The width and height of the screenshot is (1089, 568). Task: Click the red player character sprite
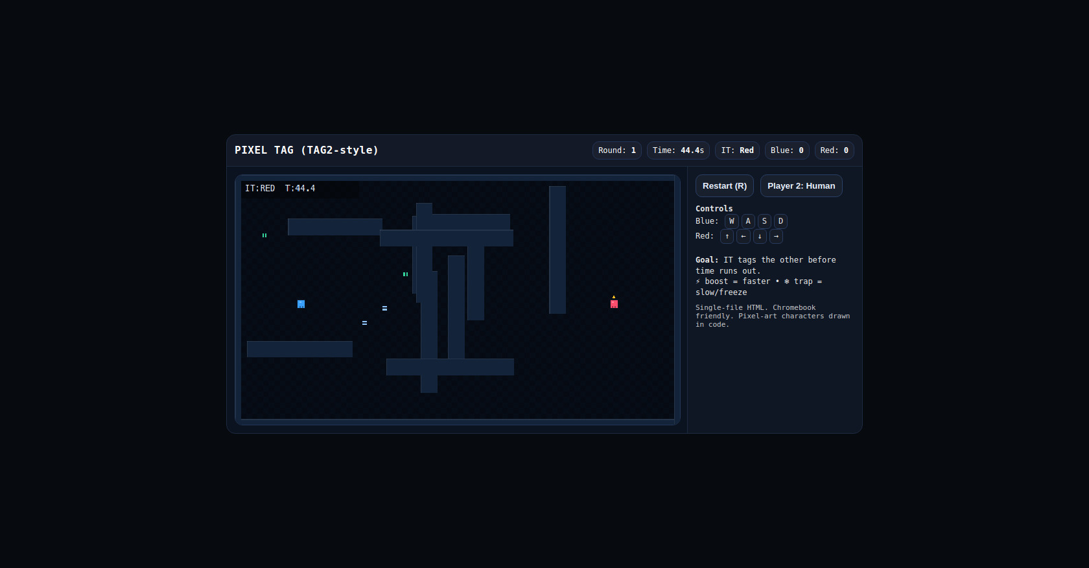click(614, 303)
